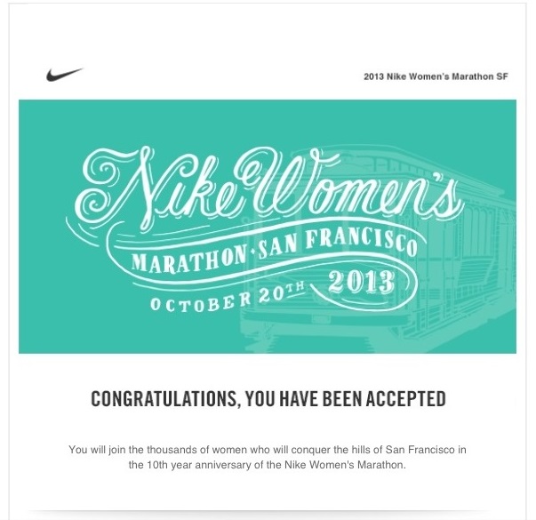Click the "2013 Nike Women's Marathon SF" header text
The width and height of the screenshot is (536, 520).
click(436, 76)
